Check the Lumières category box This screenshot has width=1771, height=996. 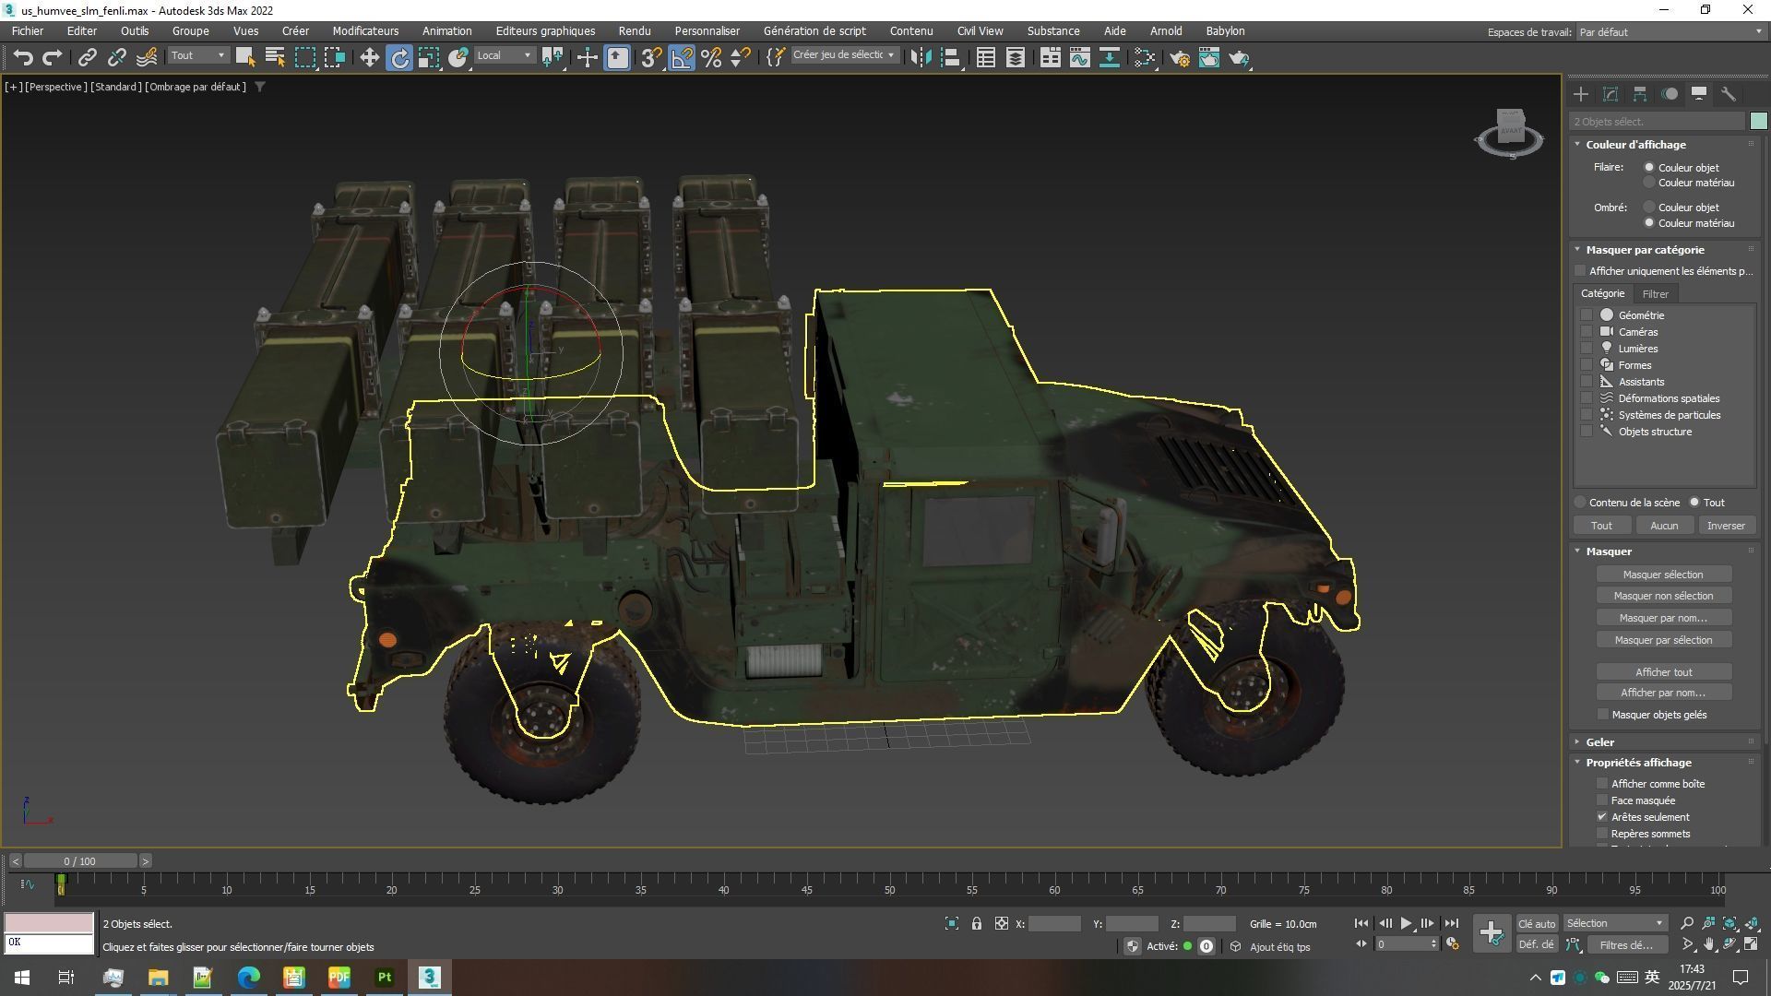[1587, 349]
